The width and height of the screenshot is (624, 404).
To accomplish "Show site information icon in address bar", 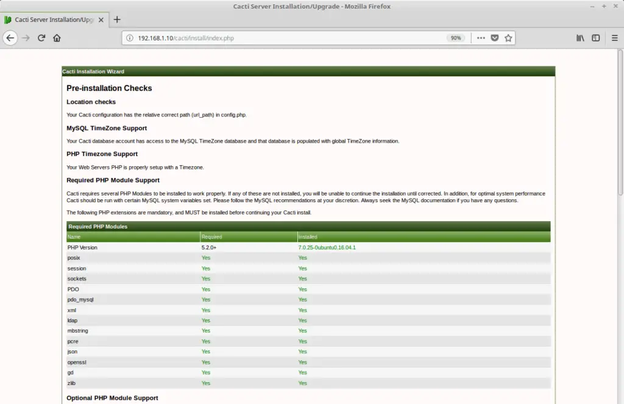I will (x=130, y=38).
